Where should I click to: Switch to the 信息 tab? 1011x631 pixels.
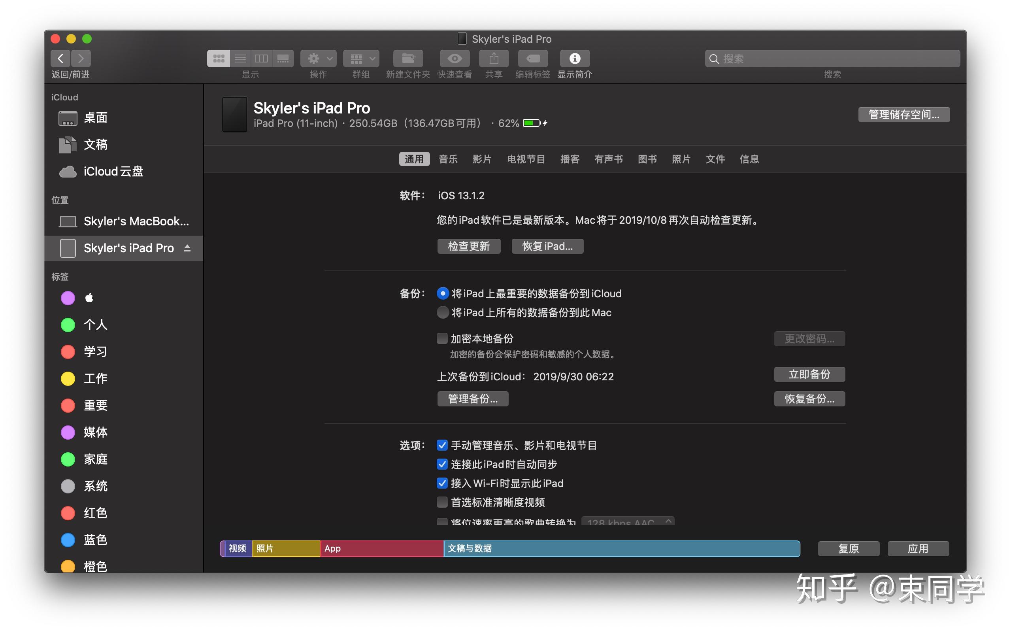pos(749,159)
